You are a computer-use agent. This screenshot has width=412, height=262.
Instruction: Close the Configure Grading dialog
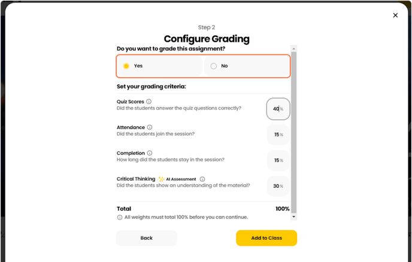tap(395, 15)
